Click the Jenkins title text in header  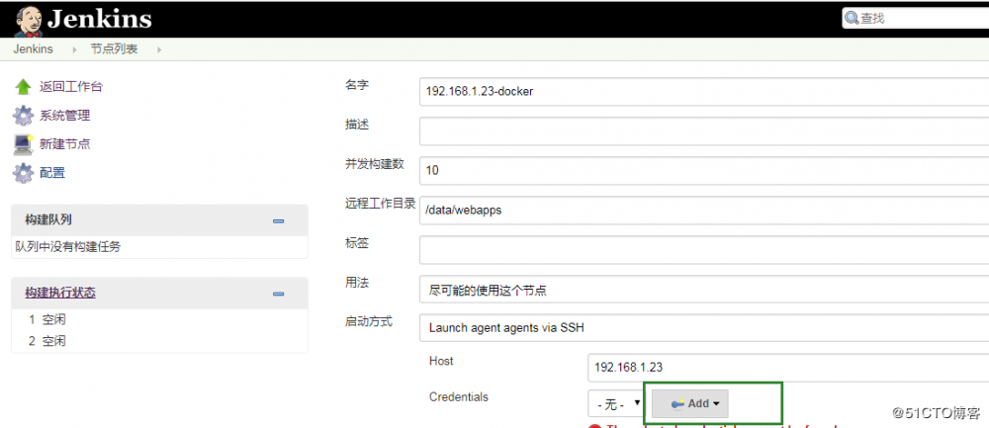(99, 18)
